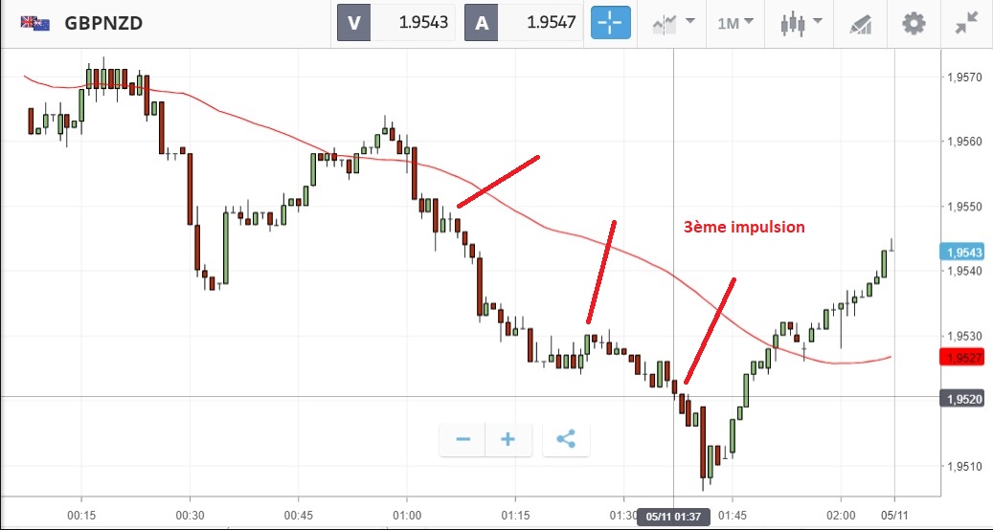This screenshot has width=993, height=530.
Task: Click the candlestick chart type icon
Action: (x=792, y=24)
